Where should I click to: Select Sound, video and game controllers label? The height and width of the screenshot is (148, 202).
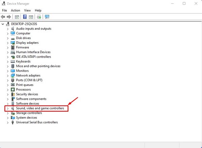tap(40, 108)
